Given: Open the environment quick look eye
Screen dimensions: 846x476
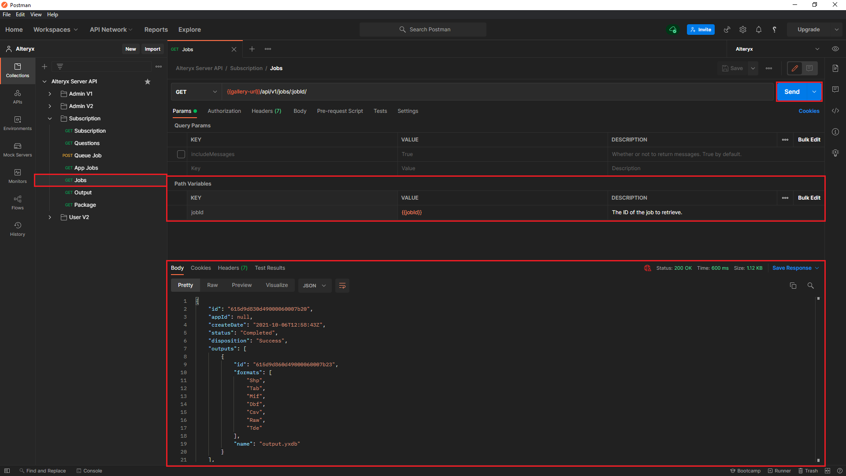Looking at the screenshot, I should pyautogui.click(x=835, y=49).
